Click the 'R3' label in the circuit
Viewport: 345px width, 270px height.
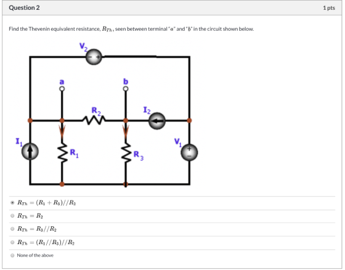click(x=139, y=155)
